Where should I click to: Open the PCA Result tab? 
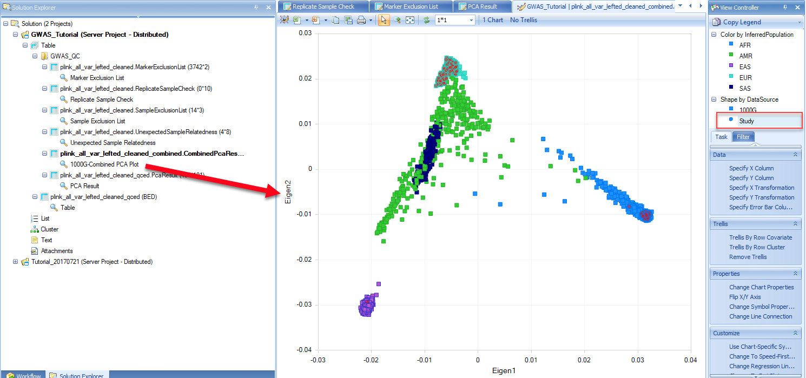[x=483, y=6]
